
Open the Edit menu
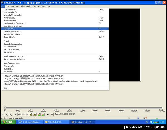pos(7,6)
